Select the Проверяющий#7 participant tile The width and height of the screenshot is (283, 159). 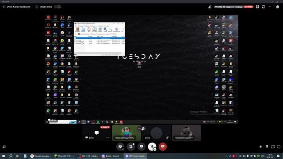[x=186, y=133]
